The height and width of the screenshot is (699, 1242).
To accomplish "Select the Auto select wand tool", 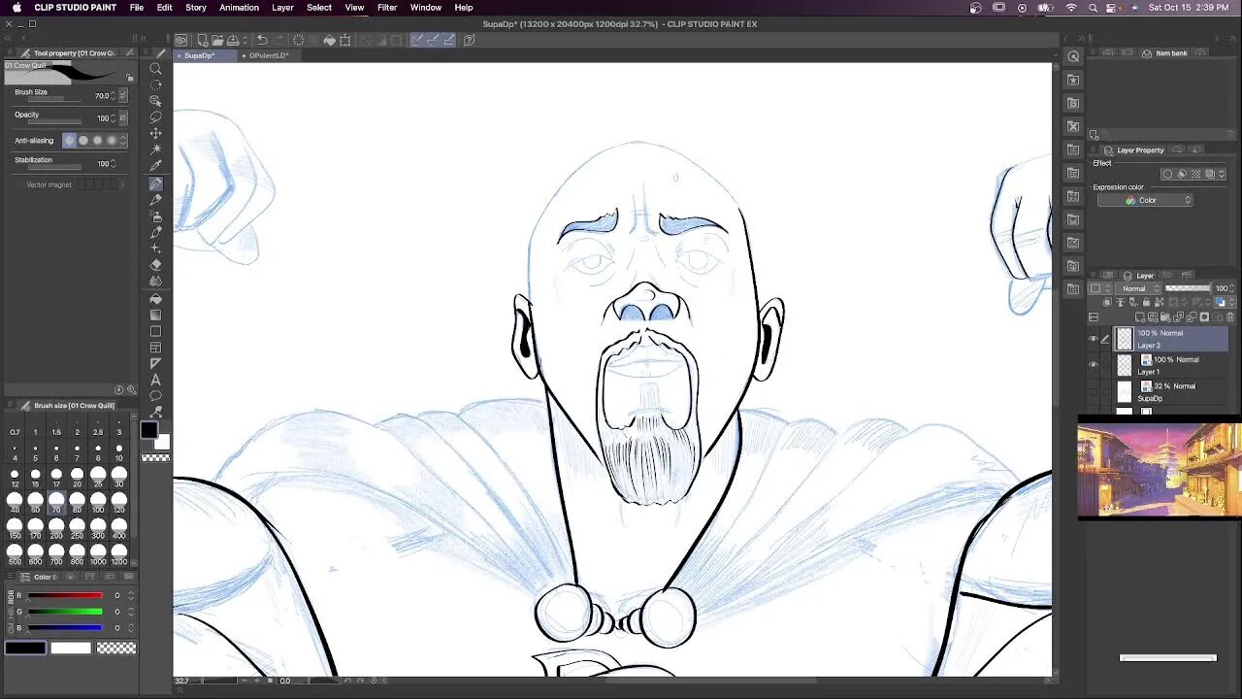I will 155,150.
